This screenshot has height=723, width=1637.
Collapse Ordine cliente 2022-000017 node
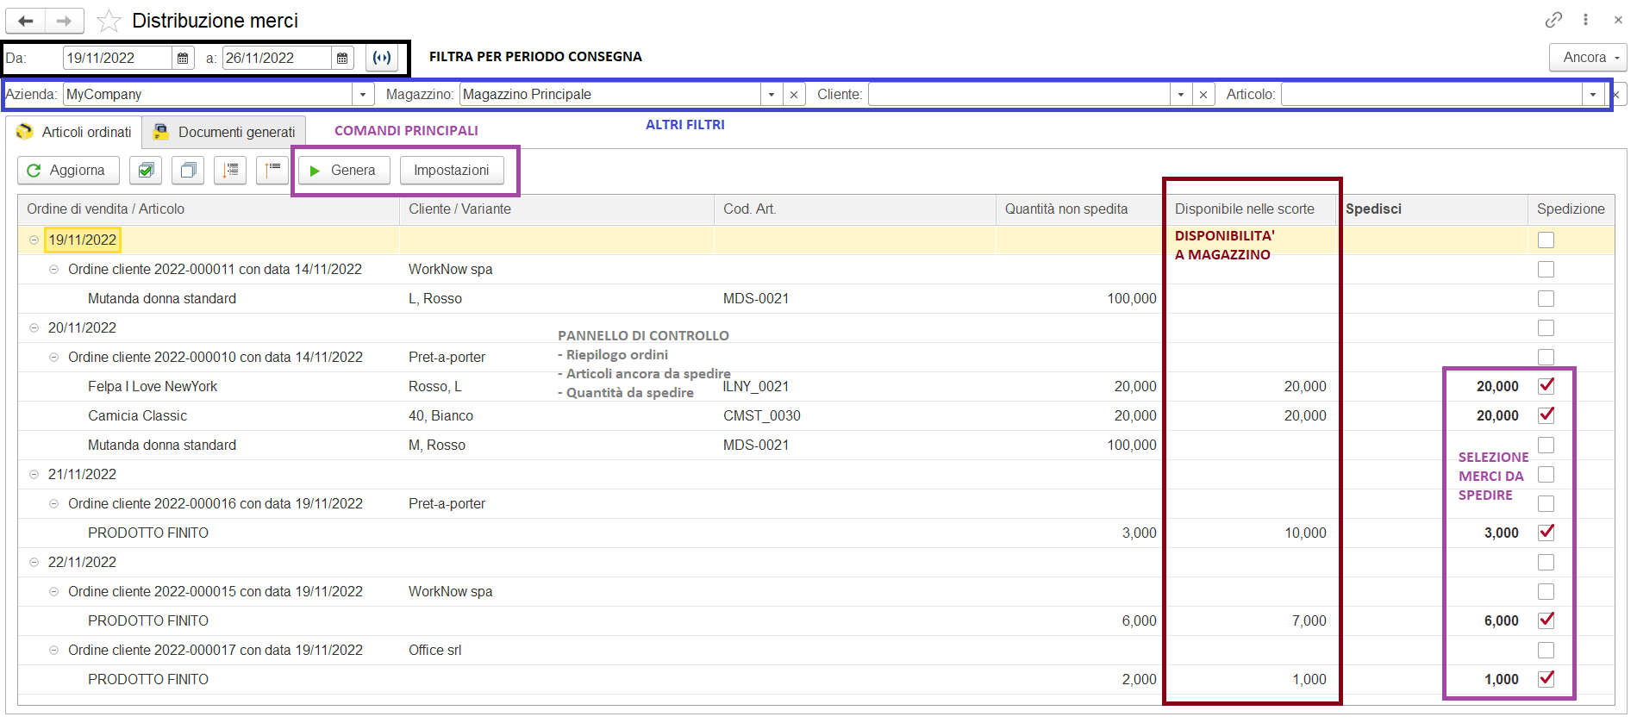coord(54,651)
